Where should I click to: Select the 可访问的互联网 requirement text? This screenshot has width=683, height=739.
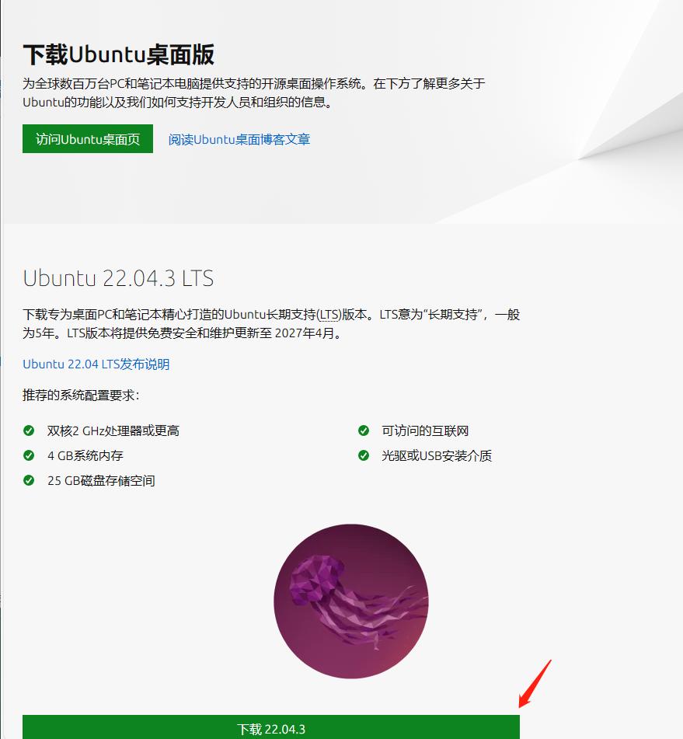[x=425, y=431]
